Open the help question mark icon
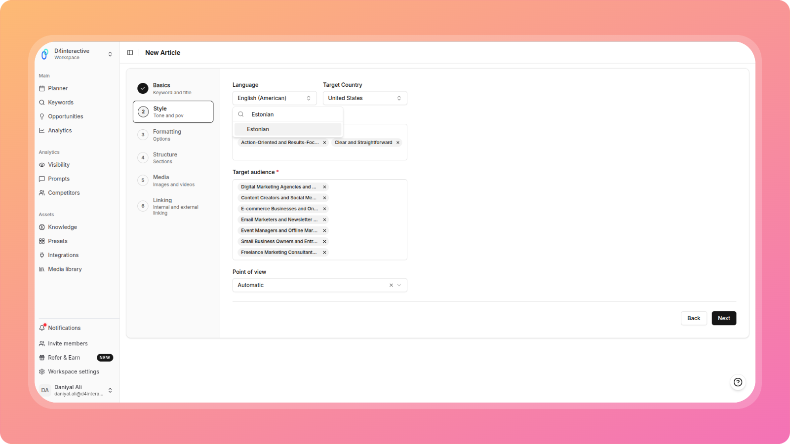 pyautogui.click(x=738, y=382)
